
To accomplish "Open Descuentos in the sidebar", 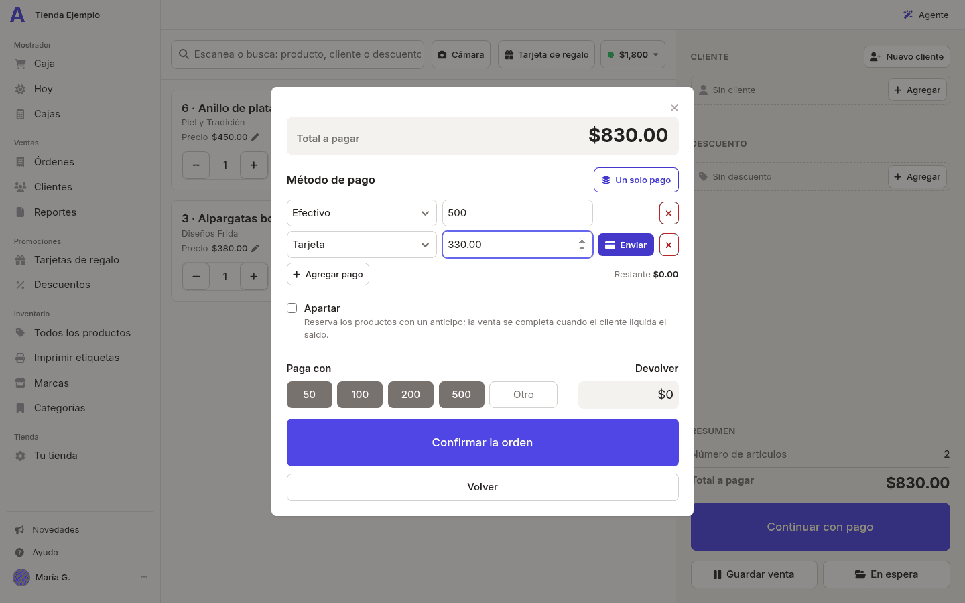I will pyautogui.click(x=80, y=285).
